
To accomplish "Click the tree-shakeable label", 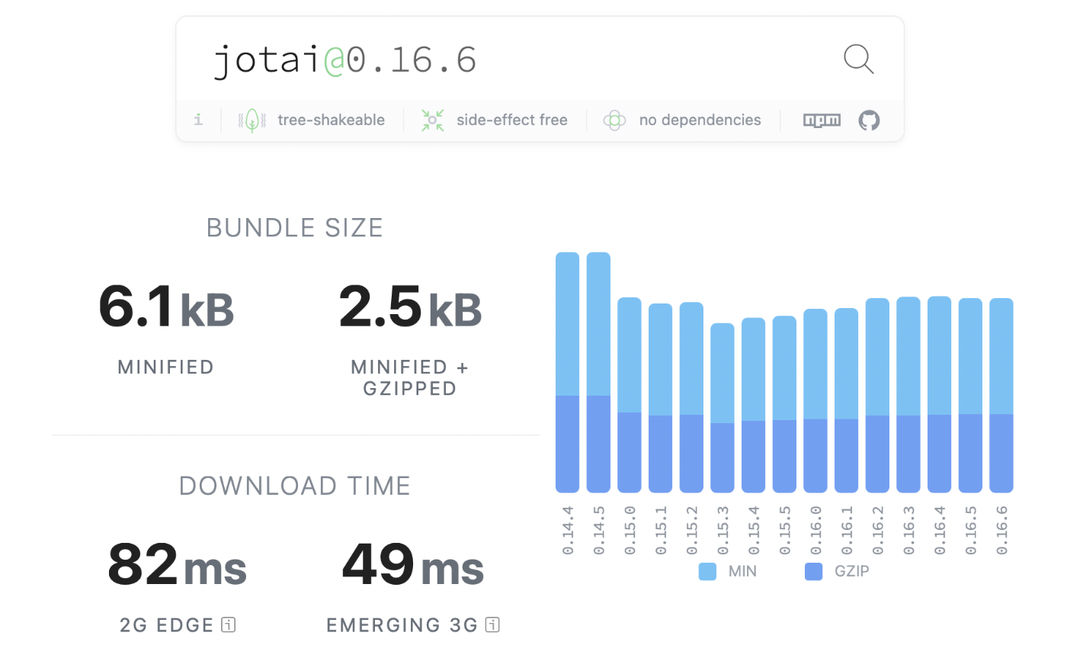I will click(331, 120).
